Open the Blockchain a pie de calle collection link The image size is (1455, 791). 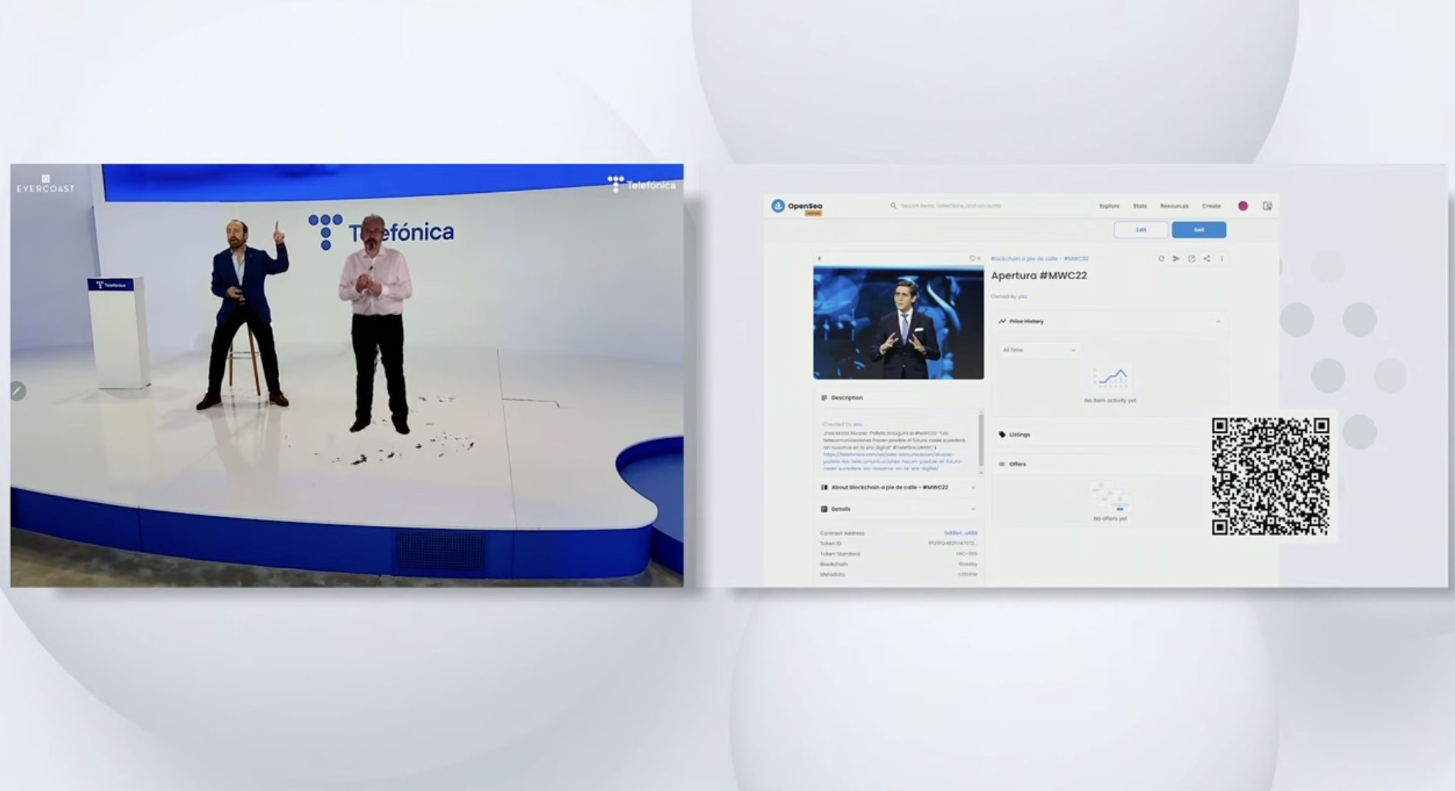pos(1040,259)
